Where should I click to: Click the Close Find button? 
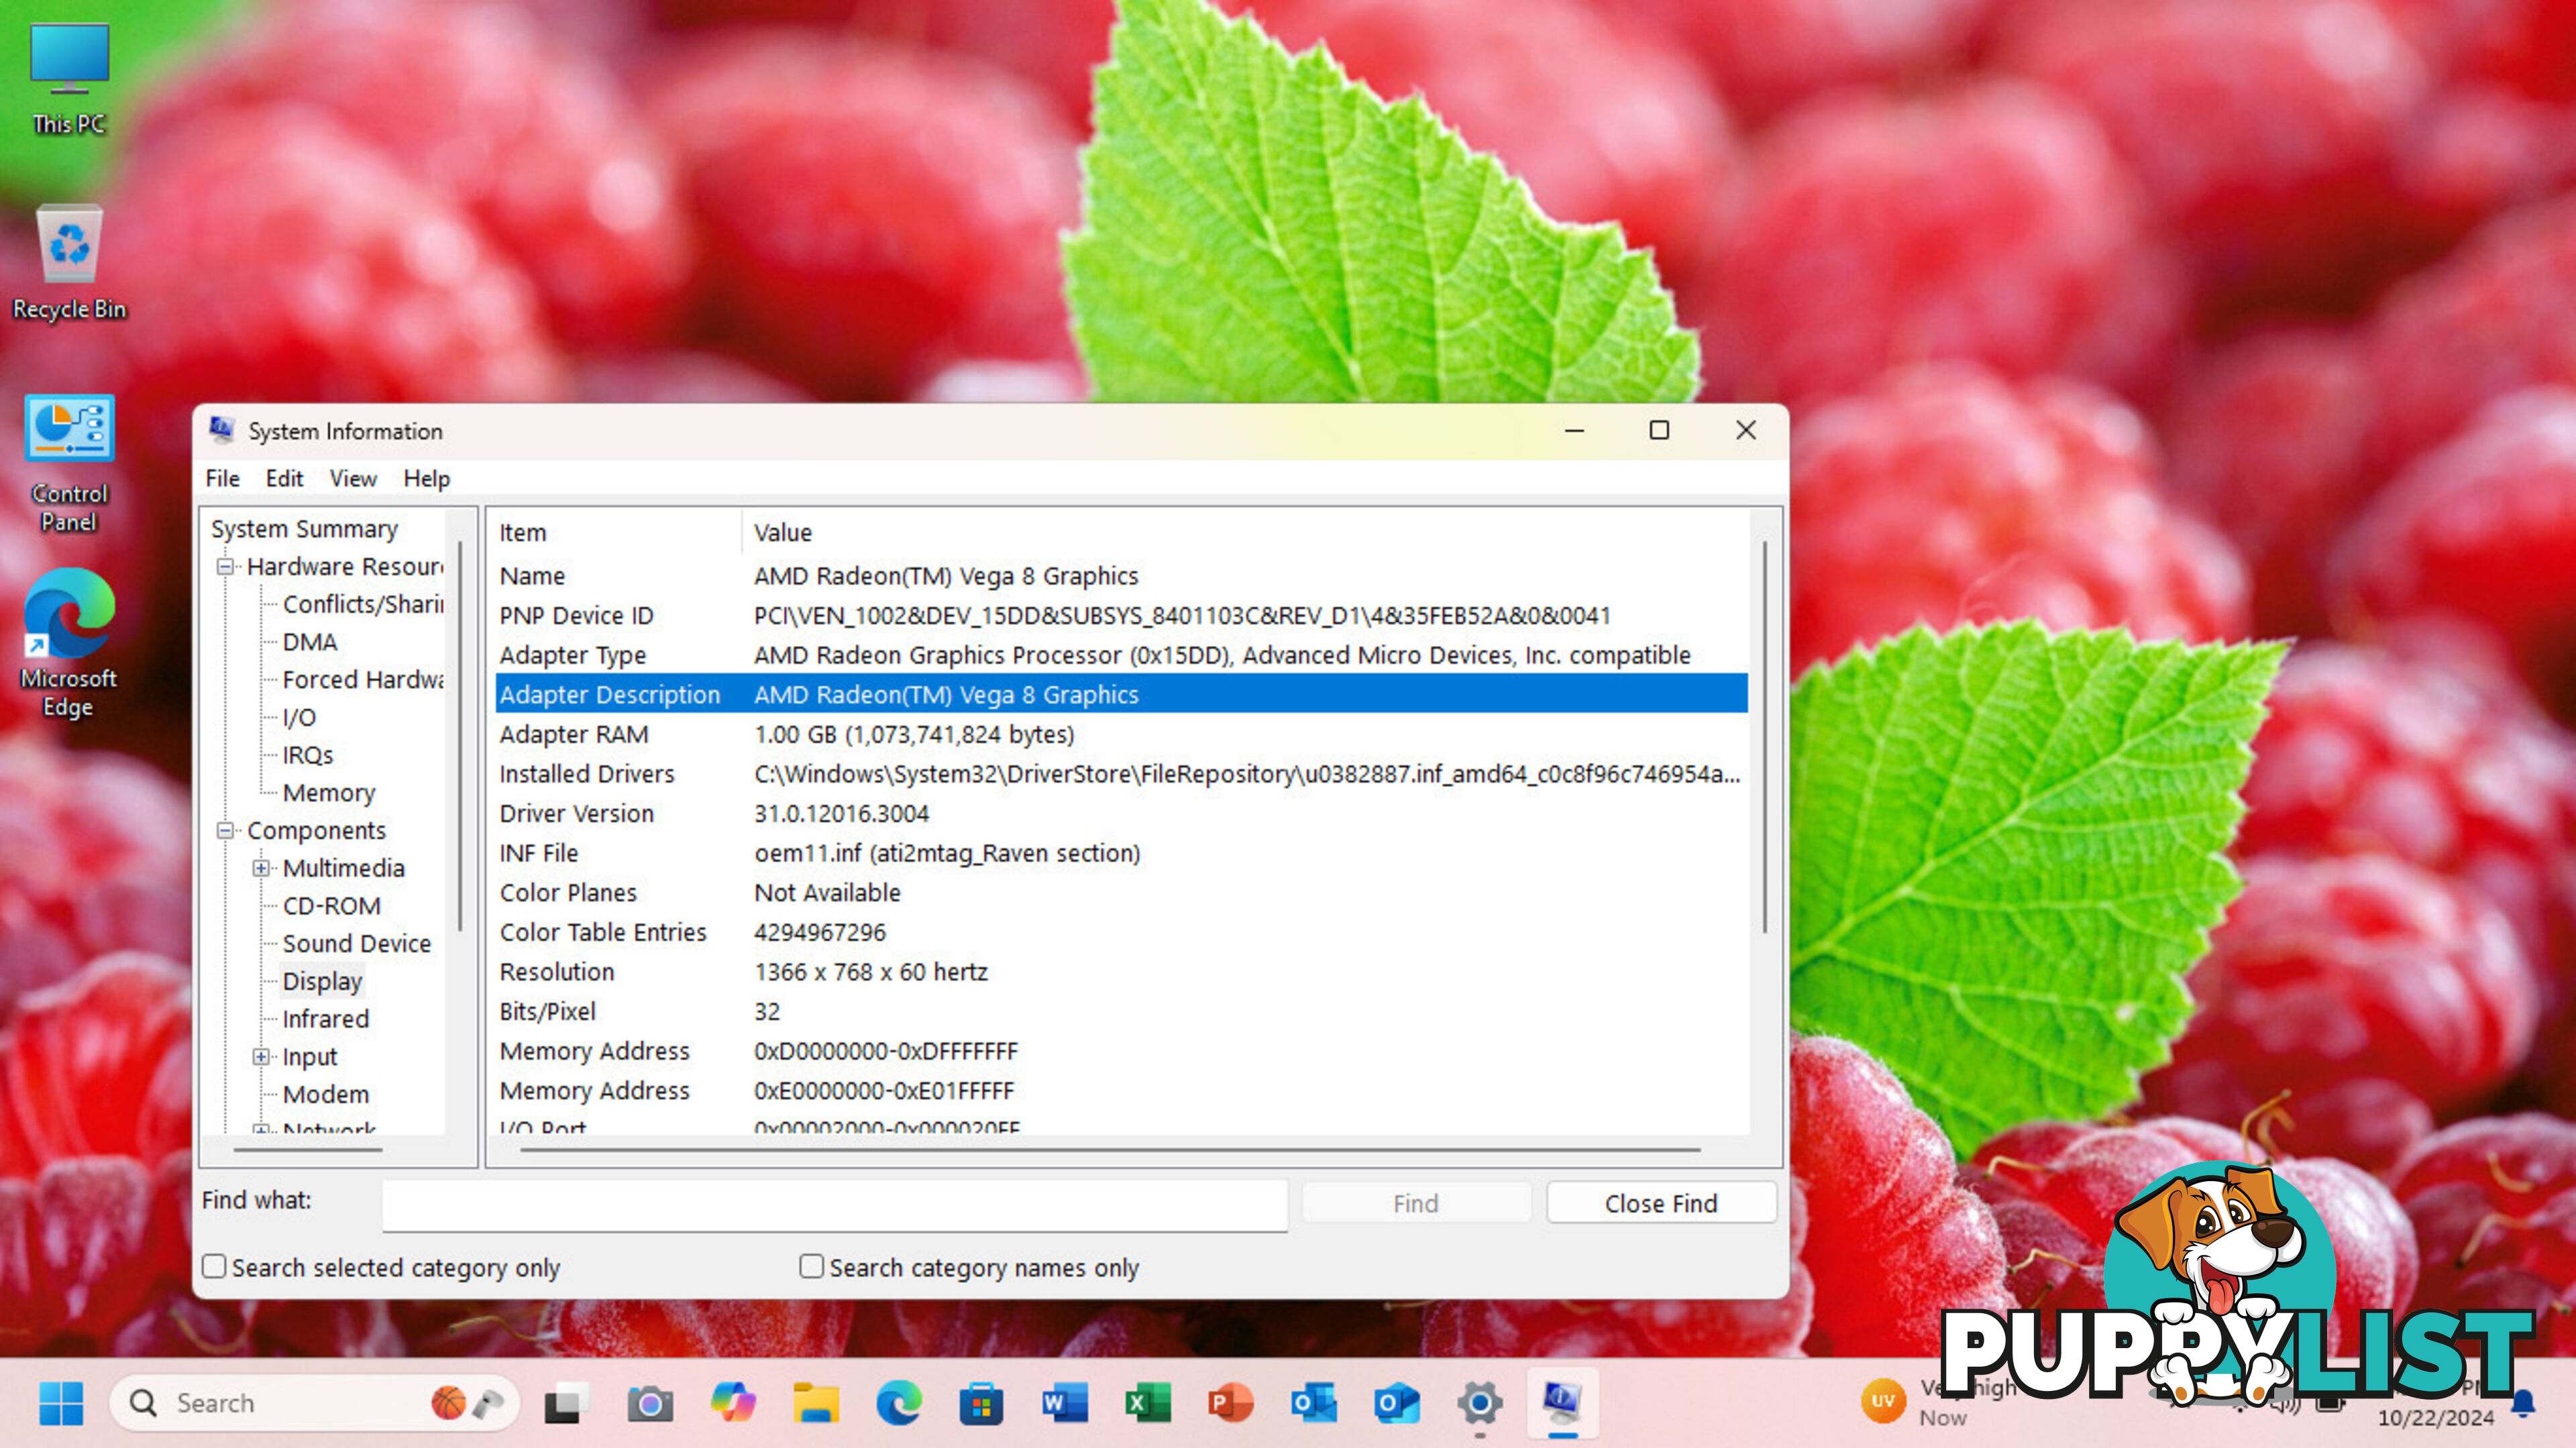point(1661,1203)
